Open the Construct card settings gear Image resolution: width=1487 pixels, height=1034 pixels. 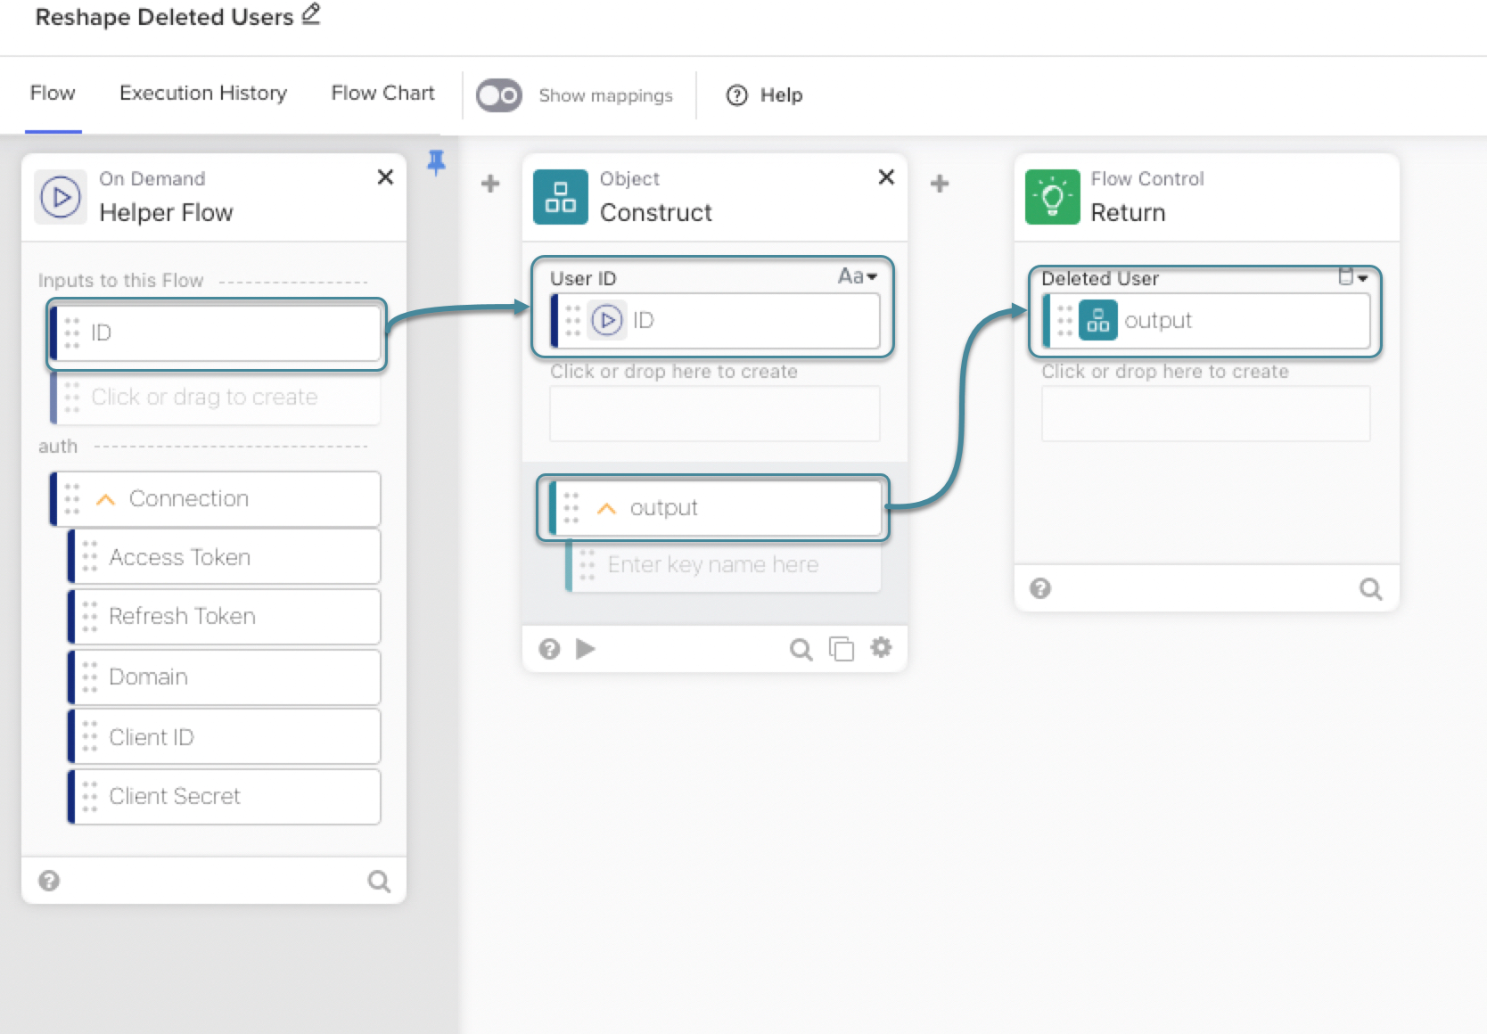[881, 648]
